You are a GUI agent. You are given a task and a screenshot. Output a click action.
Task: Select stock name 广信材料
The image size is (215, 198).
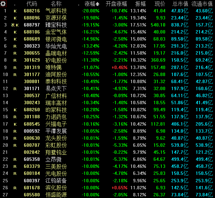(56, 96)
